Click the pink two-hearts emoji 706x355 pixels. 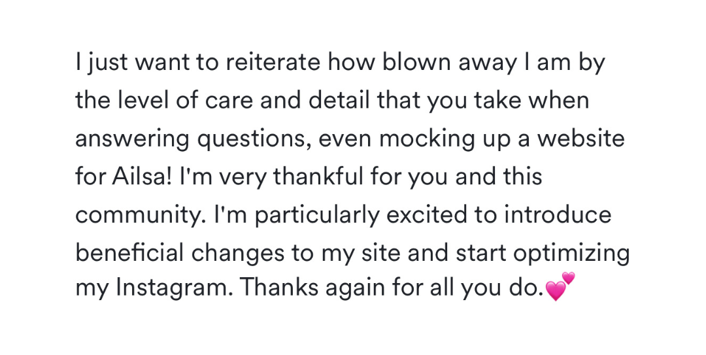(x=560, y=286)
